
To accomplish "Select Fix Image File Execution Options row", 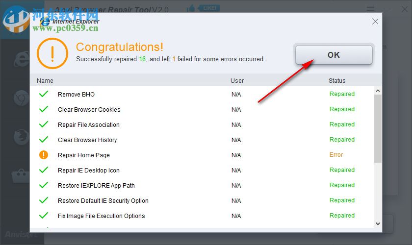I will [202, 216].
